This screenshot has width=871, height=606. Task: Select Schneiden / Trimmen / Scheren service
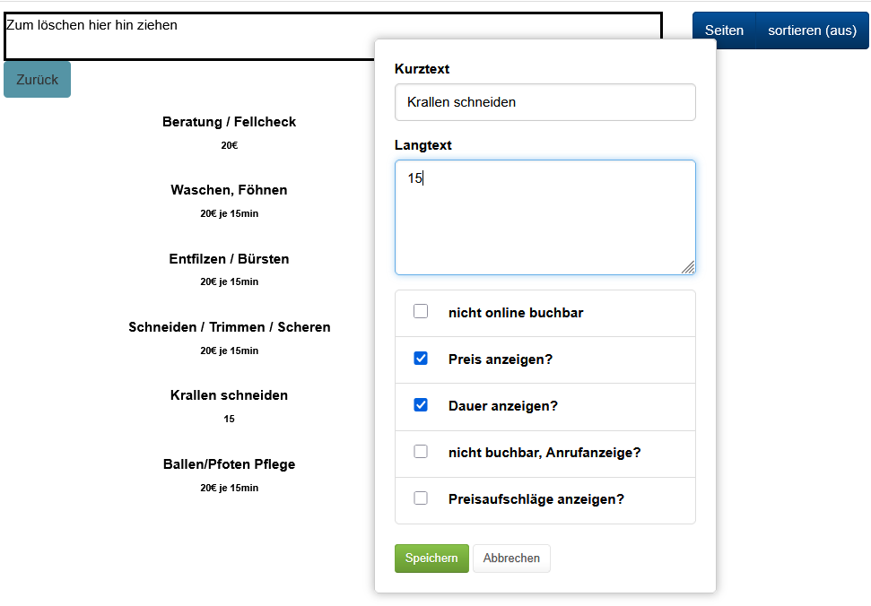pos(229,327)
